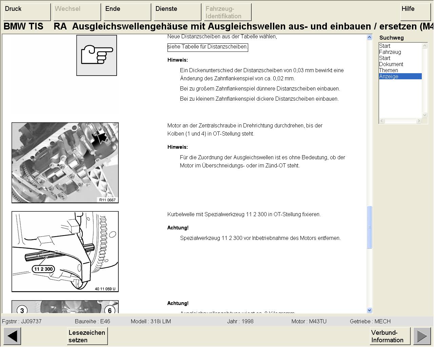Open the Hilfe help button
The height and width of the screenshot is (347, 434).
[x=415, y=12]
